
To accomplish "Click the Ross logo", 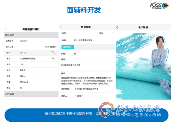I will coord(159,6).
